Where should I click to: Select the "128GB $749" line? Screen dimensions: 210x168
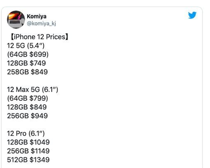tap(26, 63)
